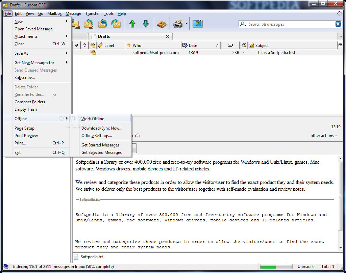Open the Softpedia.txt attachment link
This screenshot has width=346, height=273.
92,257
